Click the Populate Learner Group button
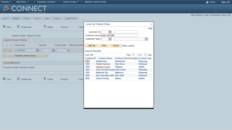This screenshot has width=232, height=130. 25,56
